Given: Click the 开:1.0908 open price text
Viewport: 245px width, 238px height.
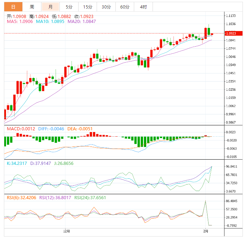Looking at the screenshot, I should pyautogui.click(x=16, y=16).
